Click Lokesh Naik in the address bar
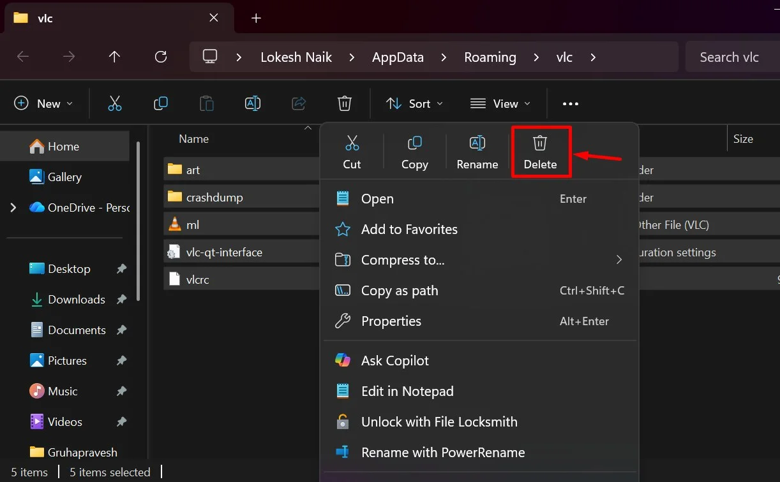The width and height of the screenshot is (780, 482). pyautogui.click(x=296, y=57)
